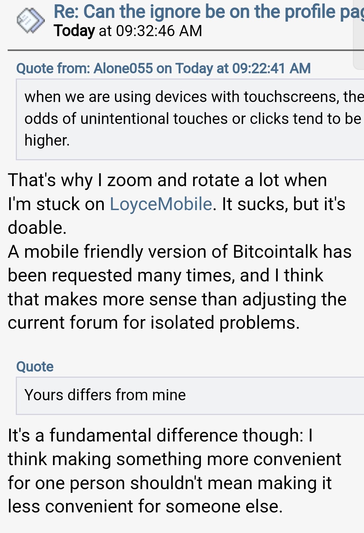Click the quoted line "odds of unintentional touches"
This screenshot has width=364, height=533.
[x=193, y=119]
